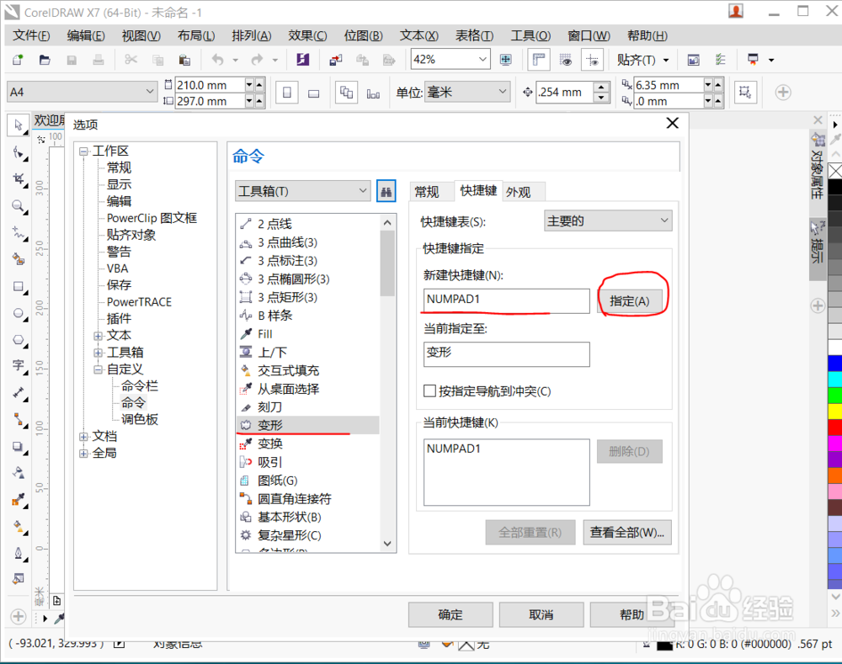
Task: Increase page width spinner up arrow
Action: [260, 85]
